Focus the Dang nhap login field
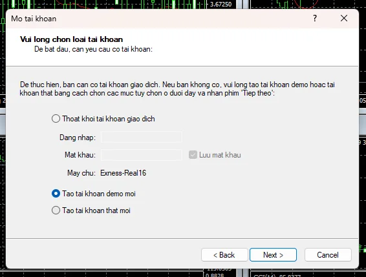Viewport: 366px width, 277px height. coord(142,137)
